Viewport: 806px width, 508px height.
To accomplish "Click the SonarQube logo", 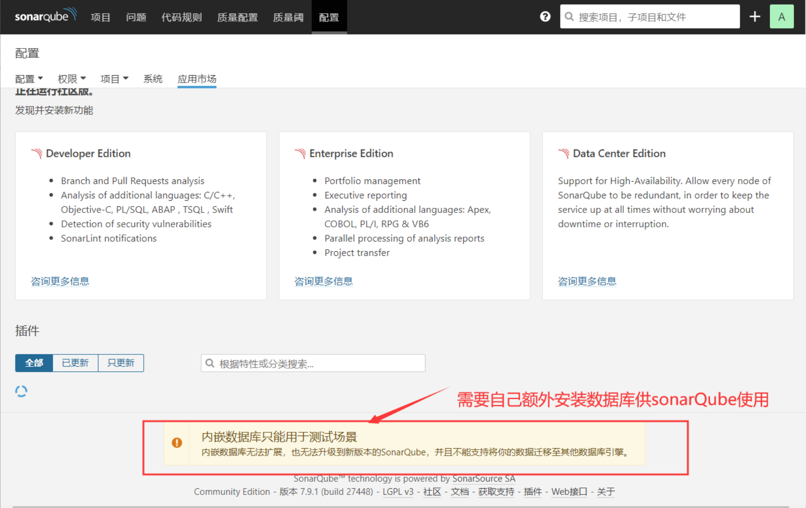I will (x=45, y=16).
